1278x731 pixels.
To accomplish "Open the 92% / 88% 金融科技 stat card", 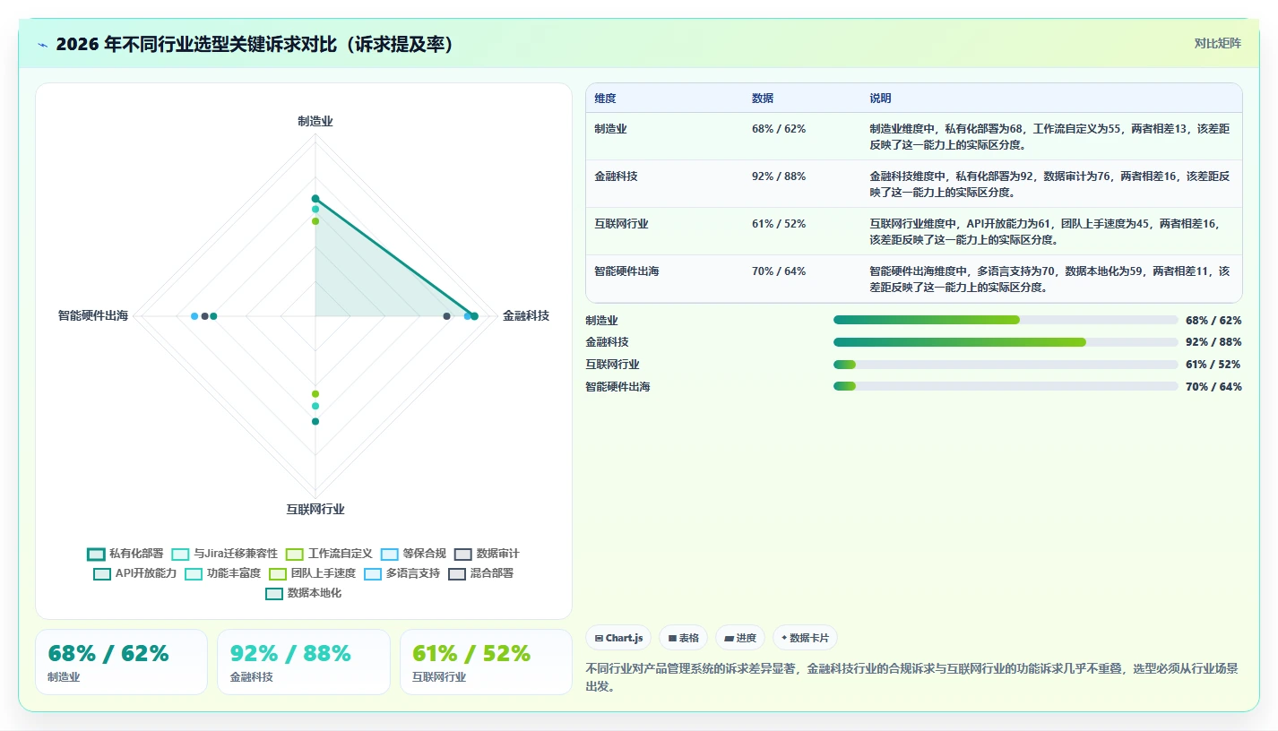I will pyautogui.click(x=303, y=662).
